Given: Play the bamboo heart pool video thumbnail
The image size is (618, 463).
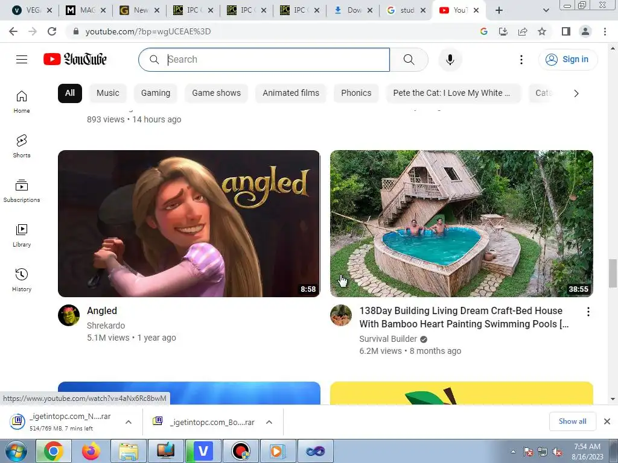Looking at the screenshot, I should [462, 224].
